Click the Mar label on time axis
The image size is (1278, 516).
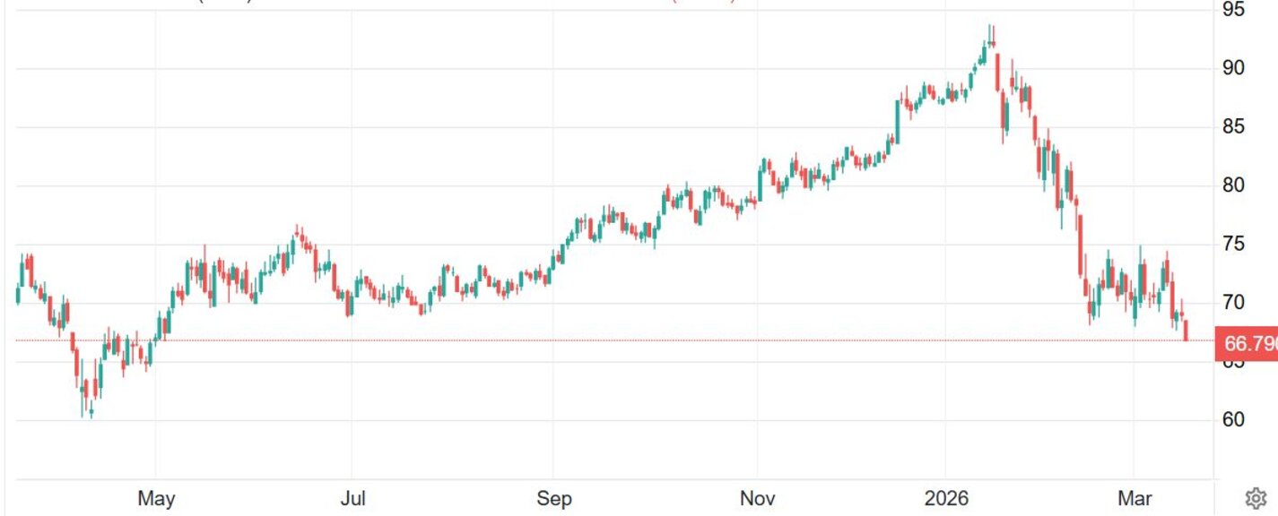1134,499
